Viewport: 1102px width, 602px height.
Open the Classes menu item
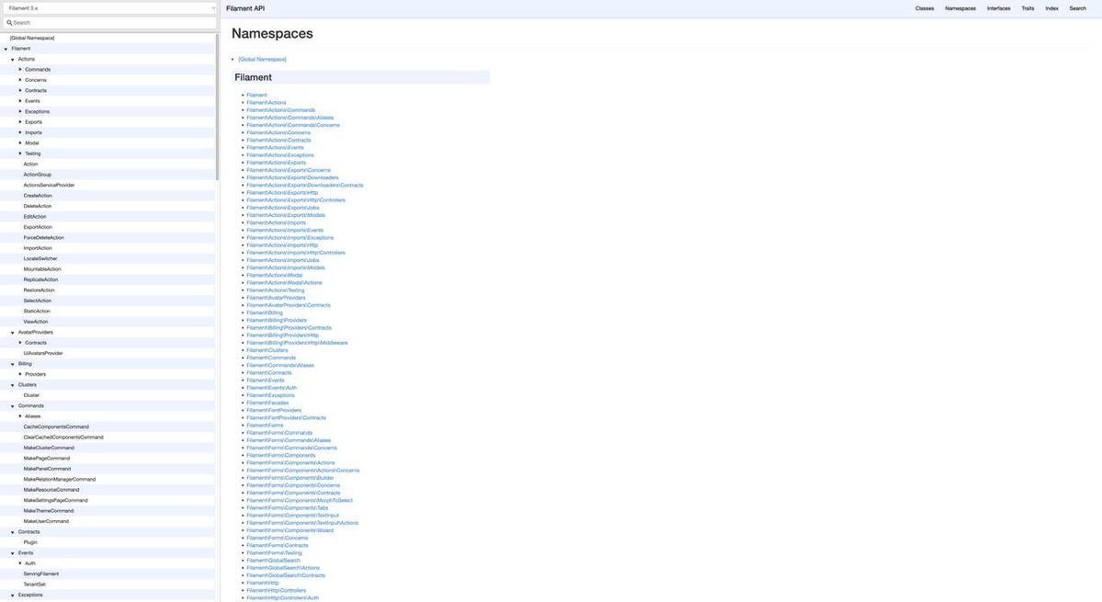coord(924,8)
